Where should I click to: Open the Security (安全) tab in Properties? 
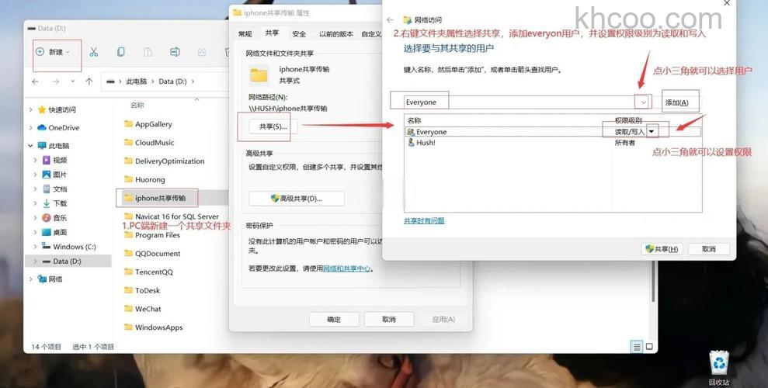click(x=299, y=34)
